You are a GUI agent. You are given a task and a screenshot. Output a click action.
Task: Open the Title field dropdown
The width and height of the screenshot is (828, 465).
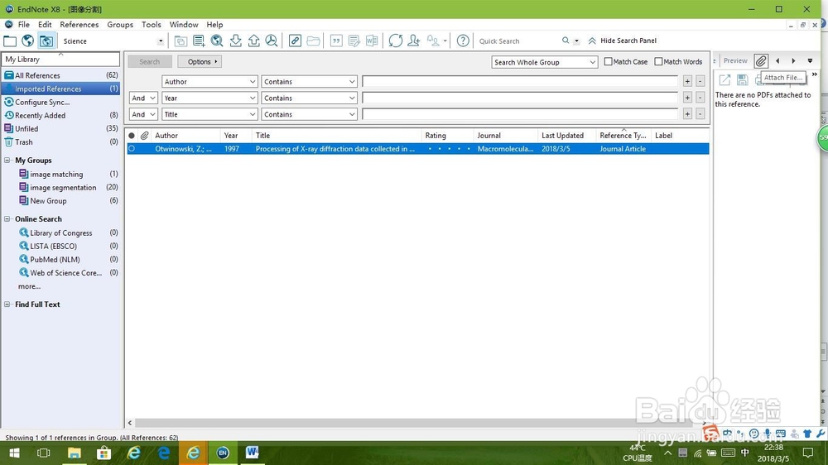click(209, 114)
